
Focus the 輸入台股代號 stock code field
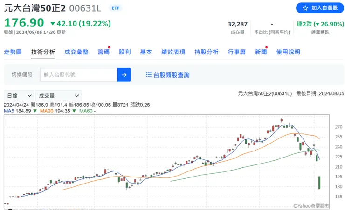point(79,75)
